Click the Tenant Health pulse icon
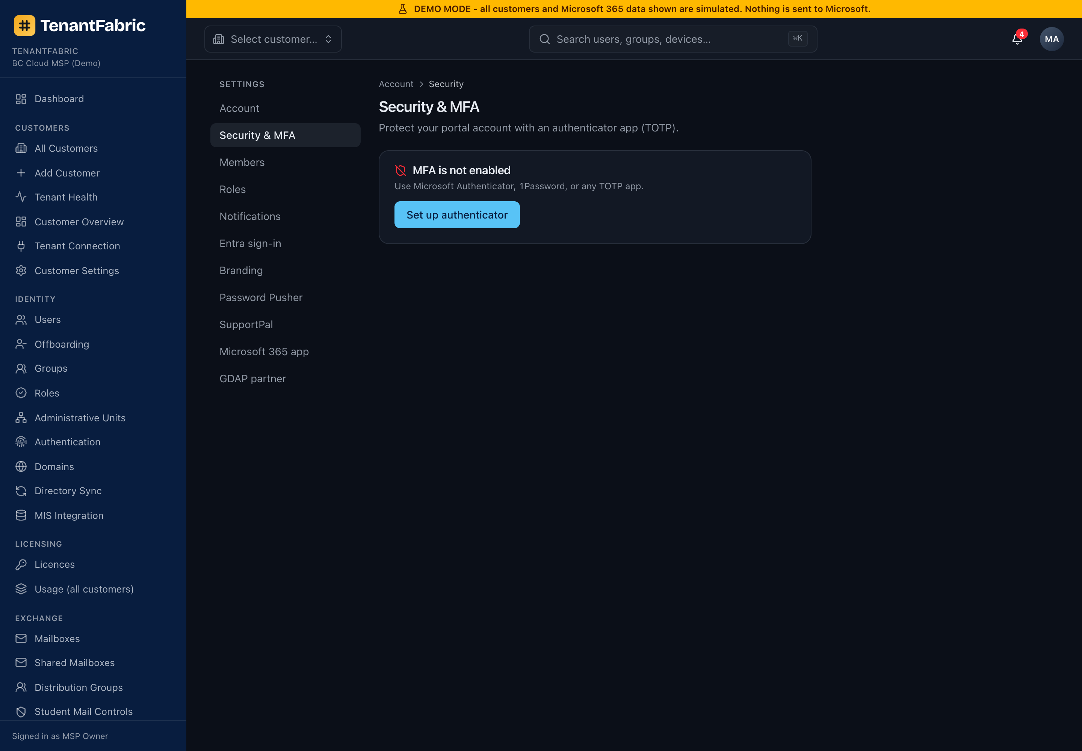 21,197
